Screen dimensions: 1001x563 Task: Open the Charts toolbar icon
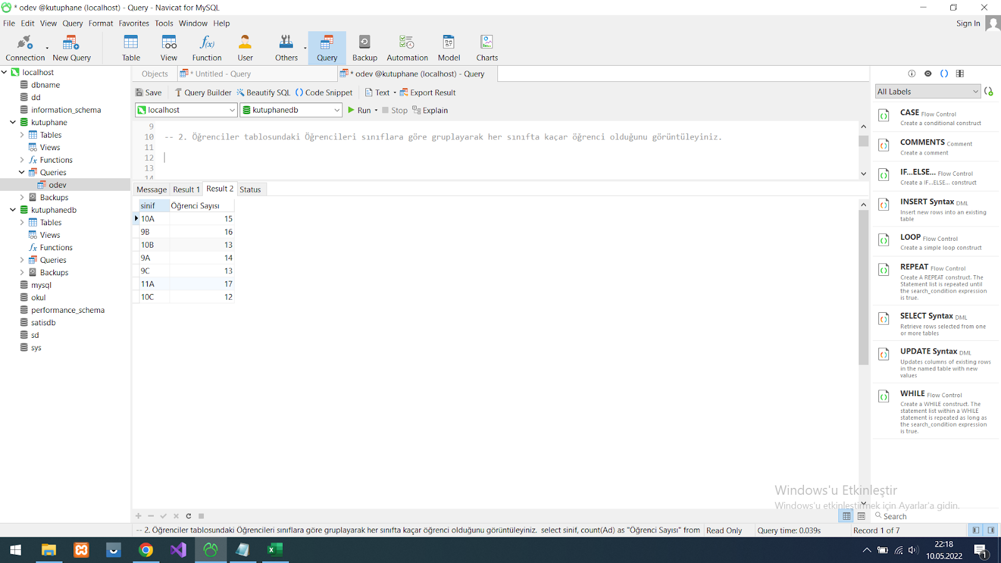(487, 48)
